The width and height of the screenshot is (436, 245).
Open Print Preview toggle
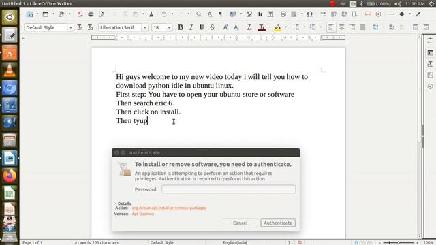tap(102, 14)
